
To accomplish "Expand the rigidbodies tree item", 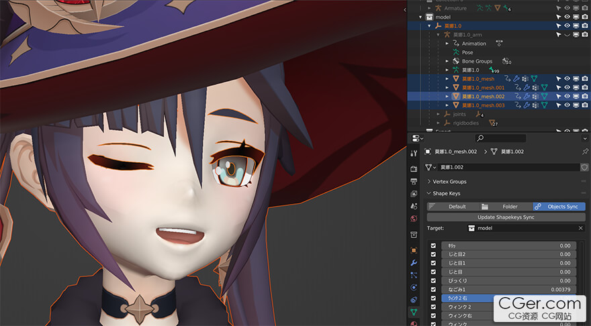I will [438, 123].
